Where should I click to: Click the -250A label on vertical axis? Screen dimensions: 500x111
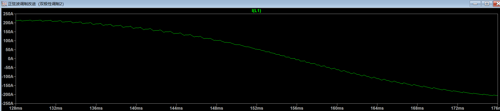point(7,103)
